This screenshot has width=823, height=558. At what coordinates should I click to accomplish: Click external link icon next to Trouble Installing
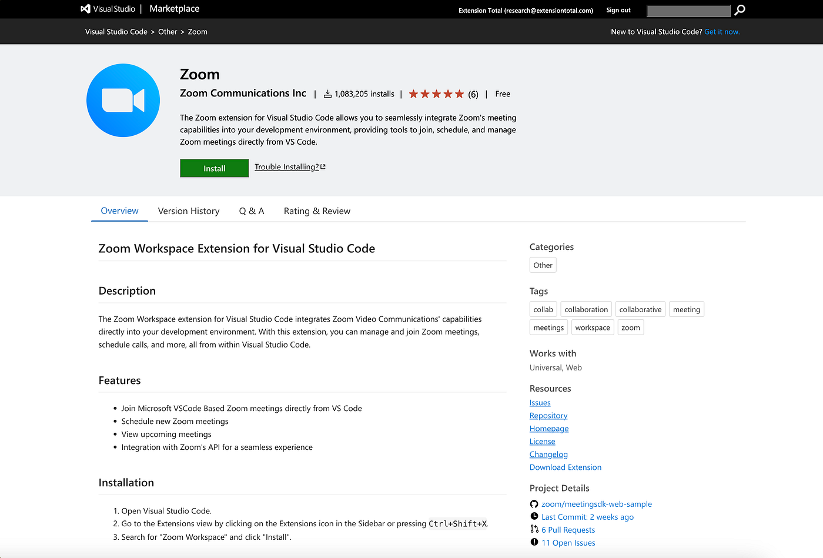pyautogui.click(x=323, y=167)
